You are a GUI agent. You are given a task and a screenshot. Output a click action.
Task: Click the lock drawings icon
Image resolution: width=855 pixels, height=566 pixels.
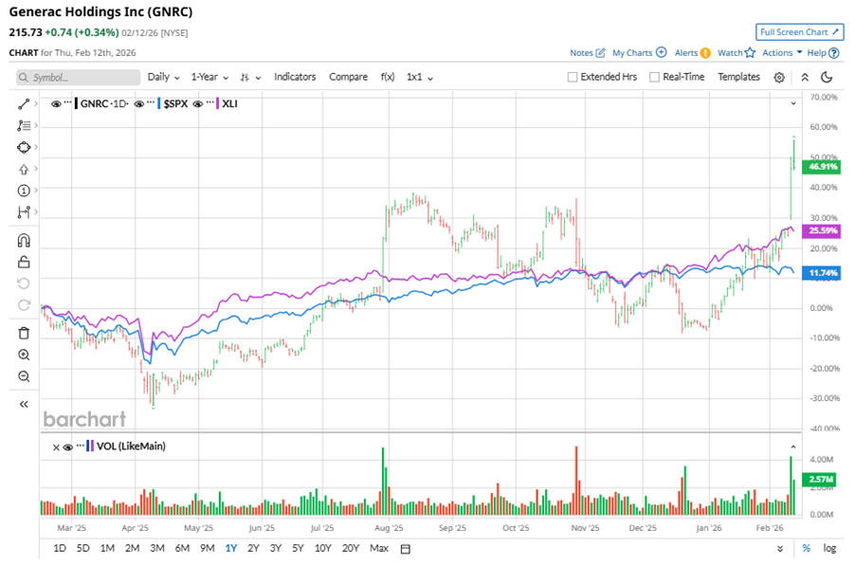coord(24,263)
